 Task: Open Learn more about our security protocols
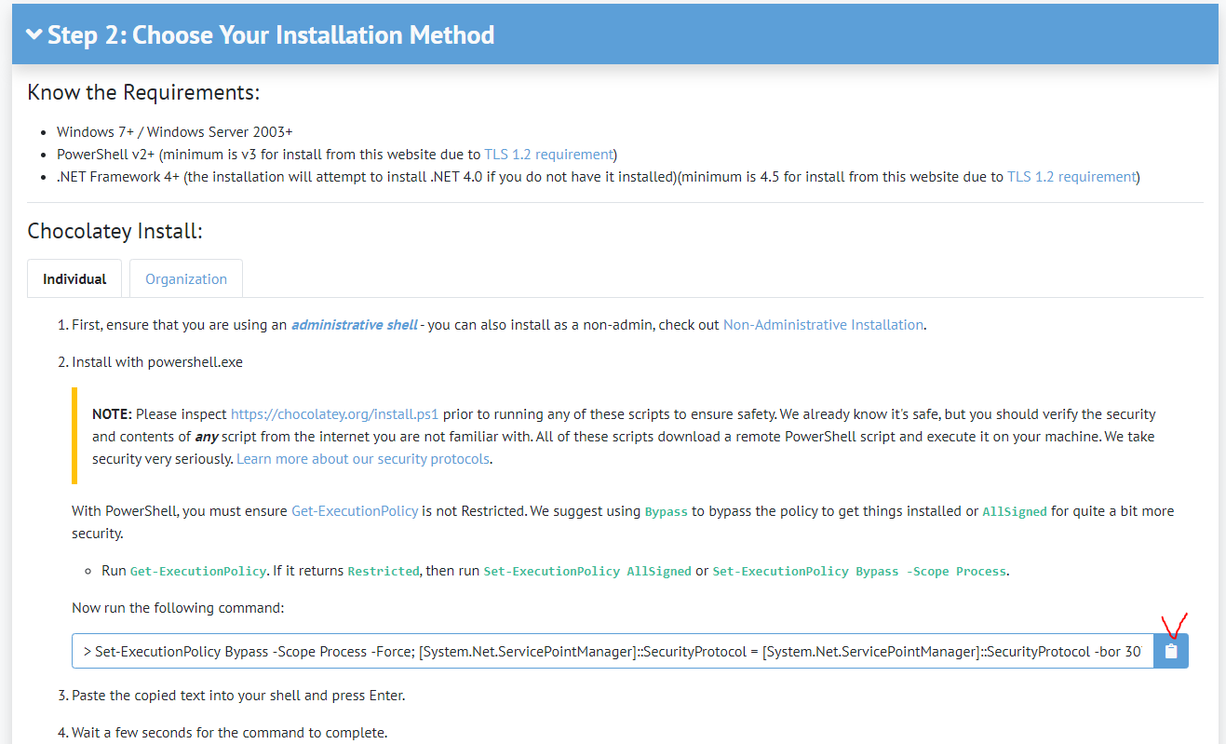pos(363,459)
